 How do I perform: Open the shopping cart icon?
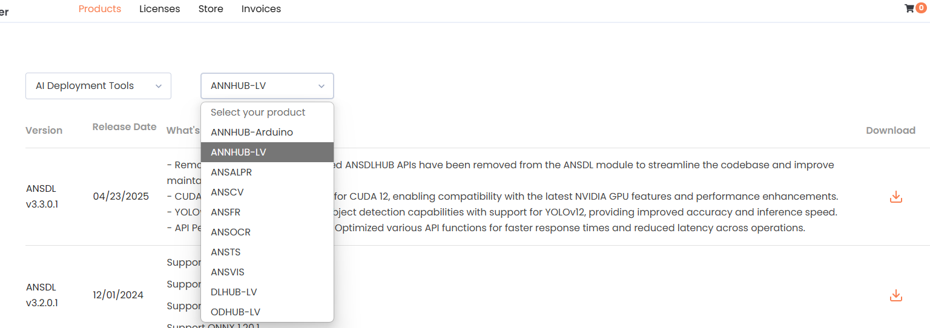[x=909, y=8]
